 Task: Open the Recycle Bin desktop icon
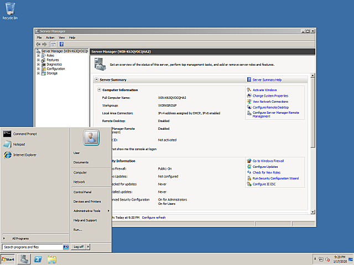(10, 11)
